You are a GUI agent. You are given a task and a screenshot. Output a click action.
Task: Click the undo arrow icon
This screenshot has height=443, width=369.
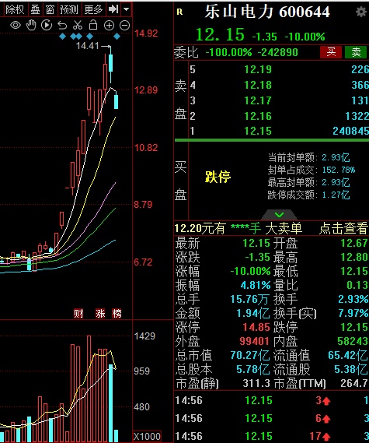62,26
